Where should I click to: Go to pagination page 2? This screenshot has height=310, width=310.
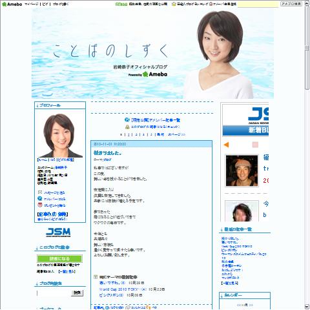tap(129, 134)
